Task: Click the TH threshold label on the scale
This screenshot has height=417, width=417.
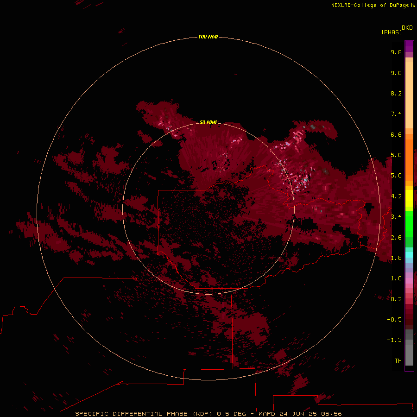Action: pos(398,360)
